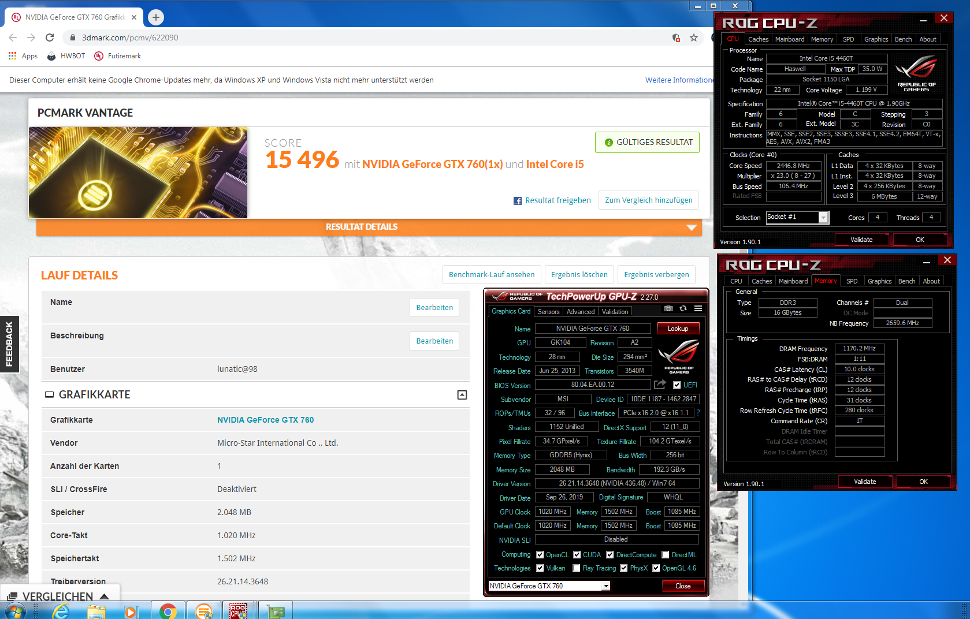Viewport: 970px width, 619px height.
Task: Bookmark this page with the star icon
Action: click(x=694, y=38)
